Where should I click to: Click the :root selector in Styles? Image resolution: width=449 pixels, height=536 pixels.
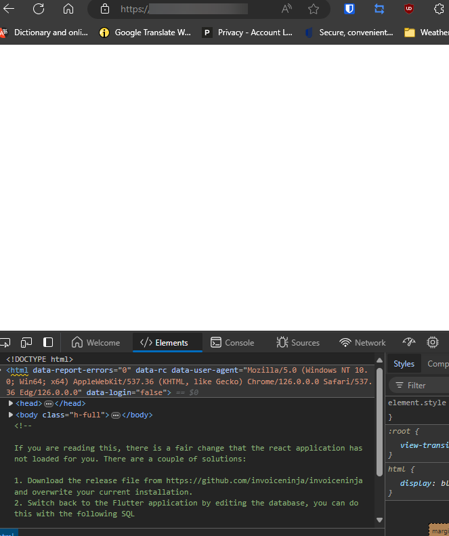pos(399,431)
